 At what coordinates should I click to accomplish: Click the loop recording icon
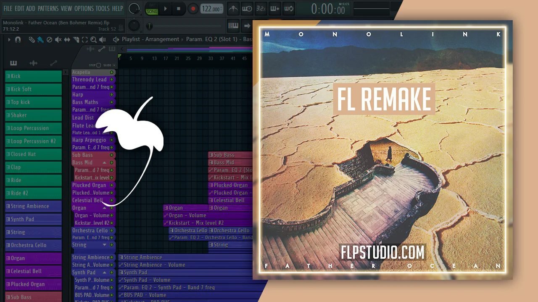click(288, 8)
